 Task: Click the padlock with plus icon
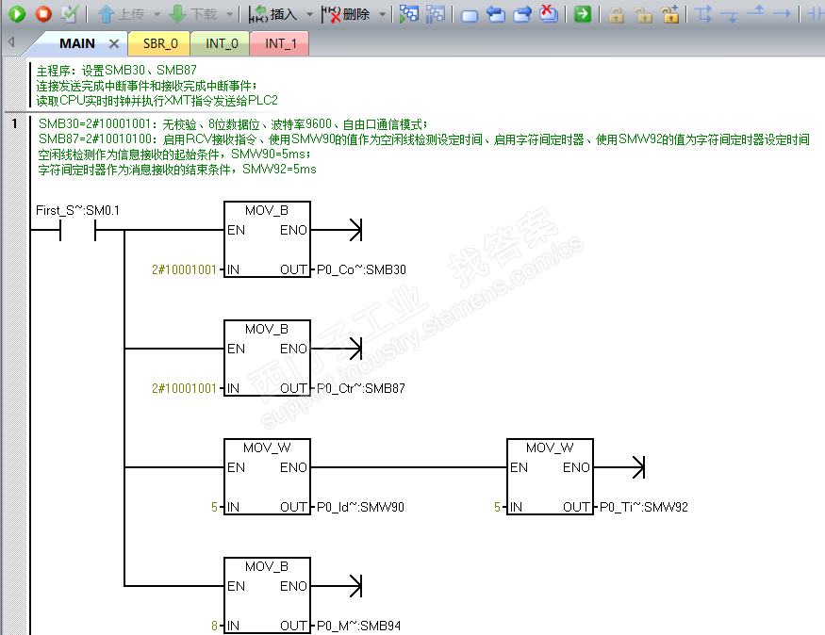(x=669, y=14)
